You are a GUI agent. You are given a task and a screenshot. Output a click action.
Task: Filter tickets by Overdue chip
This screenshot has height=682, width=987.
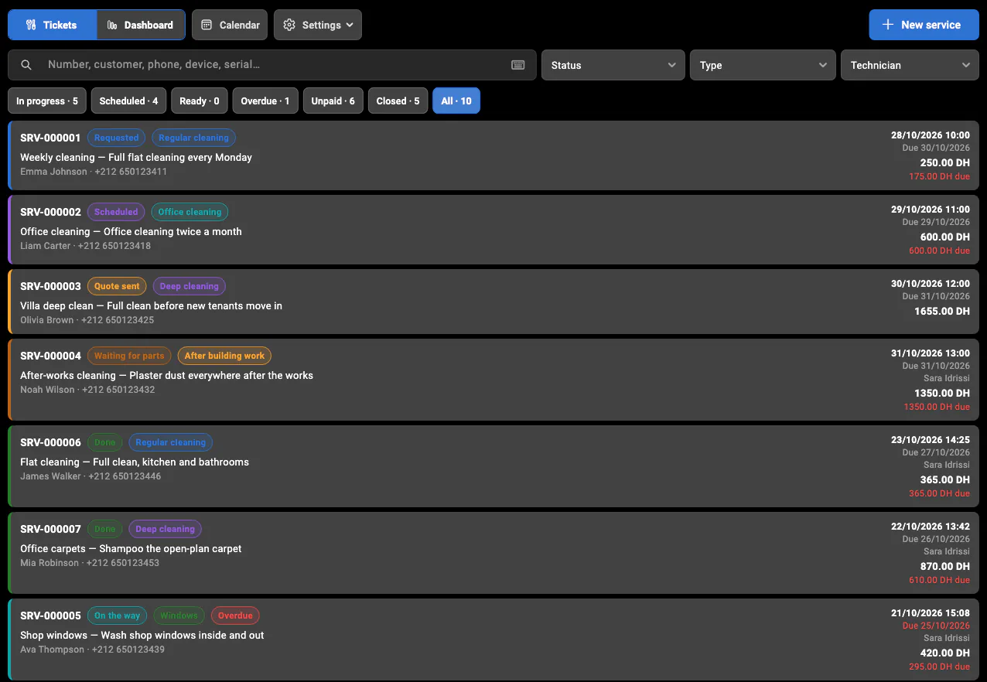tap(265, 101)
